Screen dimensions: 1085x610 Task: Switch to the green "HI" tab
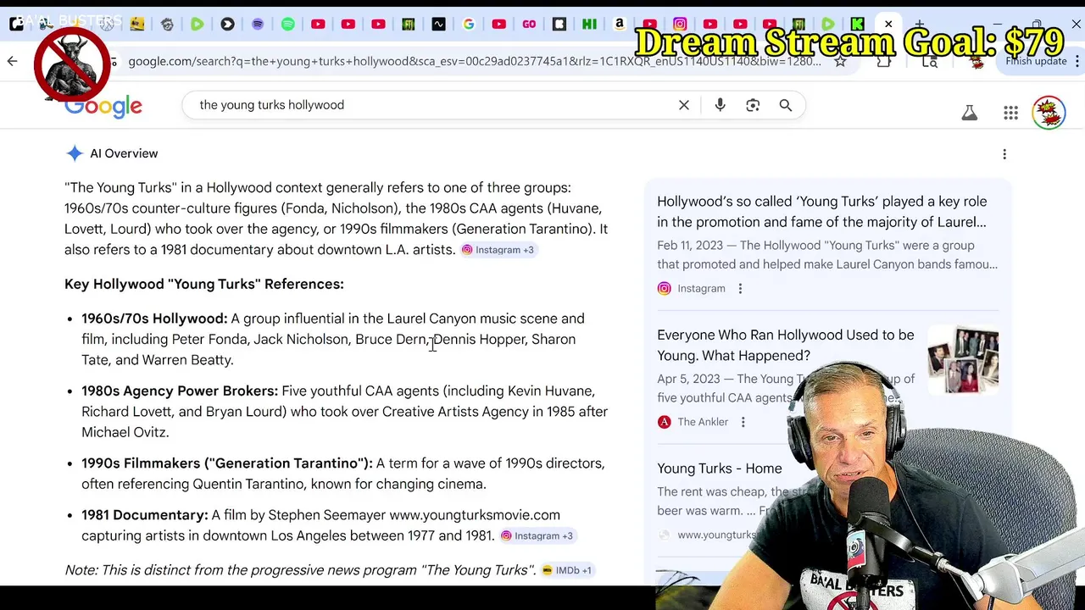[x=589, y=25]
